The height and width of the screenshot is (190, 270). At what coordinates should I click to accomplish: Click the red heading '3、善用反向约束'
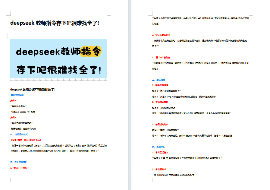coord(160,125)
